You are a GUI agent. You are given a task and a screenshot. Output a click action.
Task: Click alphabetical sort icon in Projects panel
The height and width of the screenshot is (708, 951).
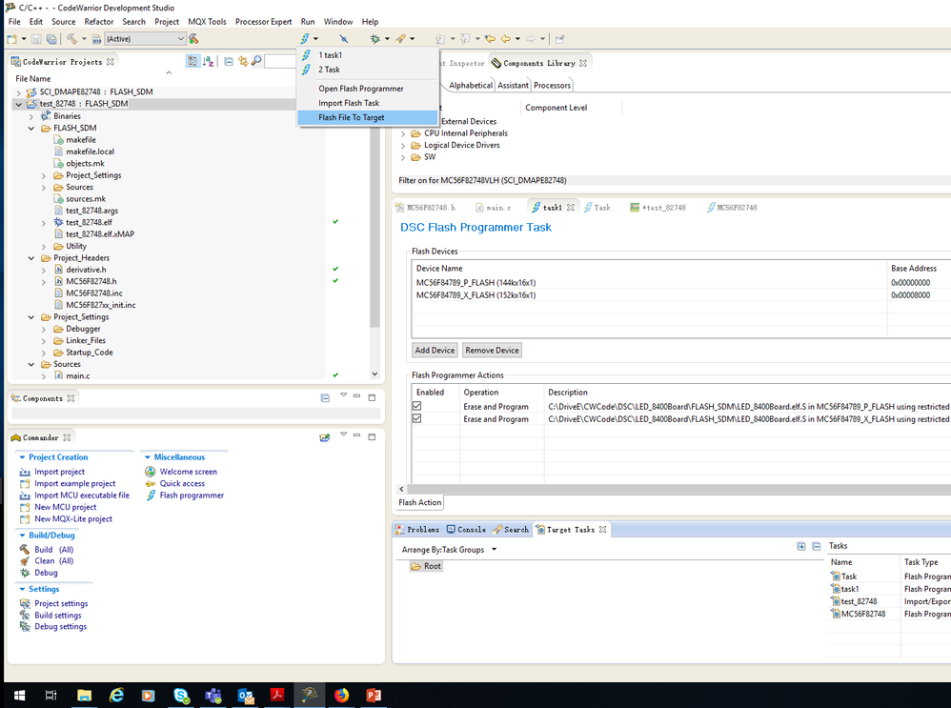click(x=208, y=61)
